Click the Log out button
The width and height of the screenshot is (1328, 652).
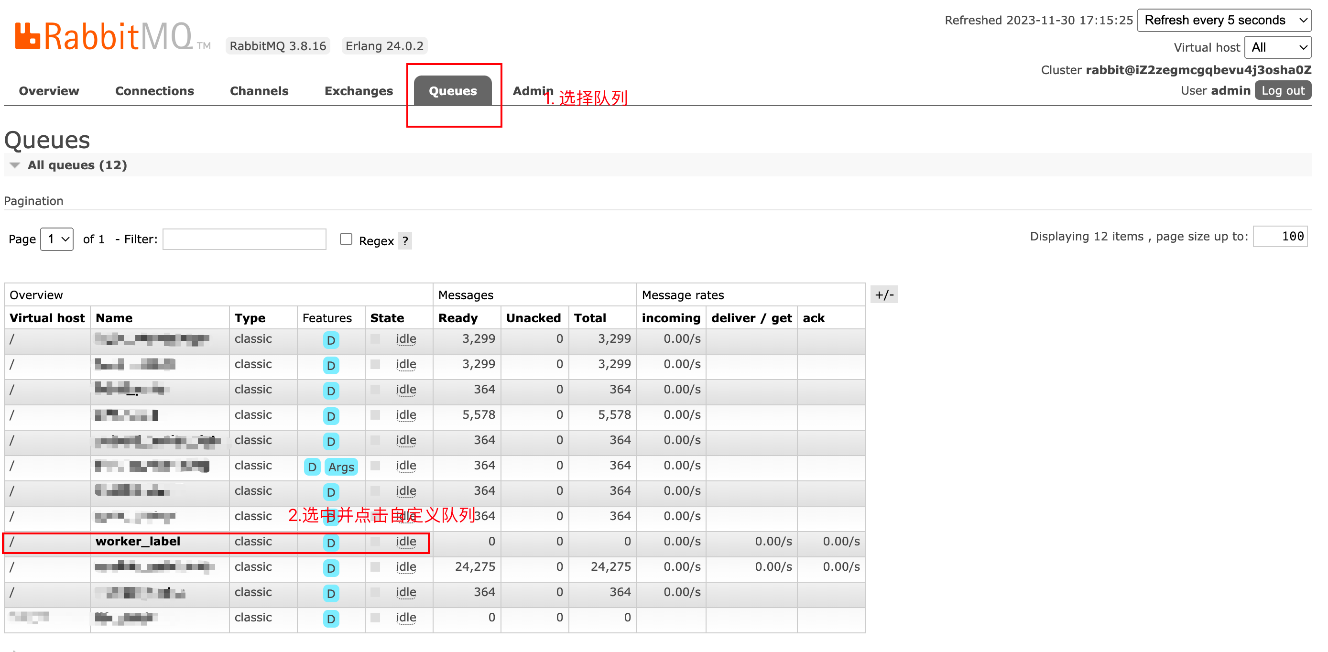click(x=1283, y=91)
